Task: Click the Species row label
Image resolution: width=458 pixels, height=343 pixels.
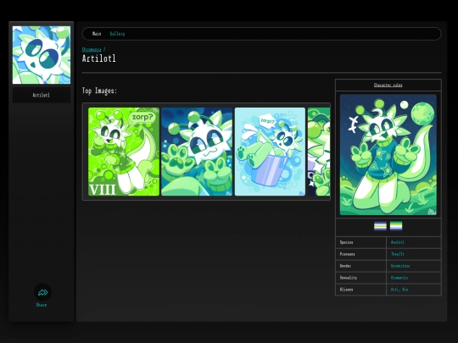Action: click(346, 242)
